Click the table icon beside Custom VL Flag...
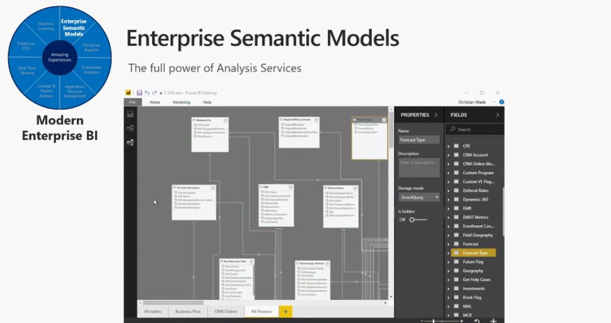This screenshot has width=611, height=323. click(457, 182)
